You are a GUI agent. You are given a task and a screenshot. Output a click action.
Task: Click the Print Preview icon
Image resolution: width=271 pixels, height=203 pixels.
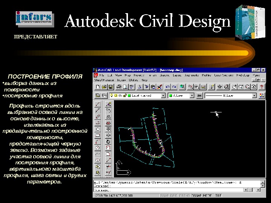click(x=125, y=87)
